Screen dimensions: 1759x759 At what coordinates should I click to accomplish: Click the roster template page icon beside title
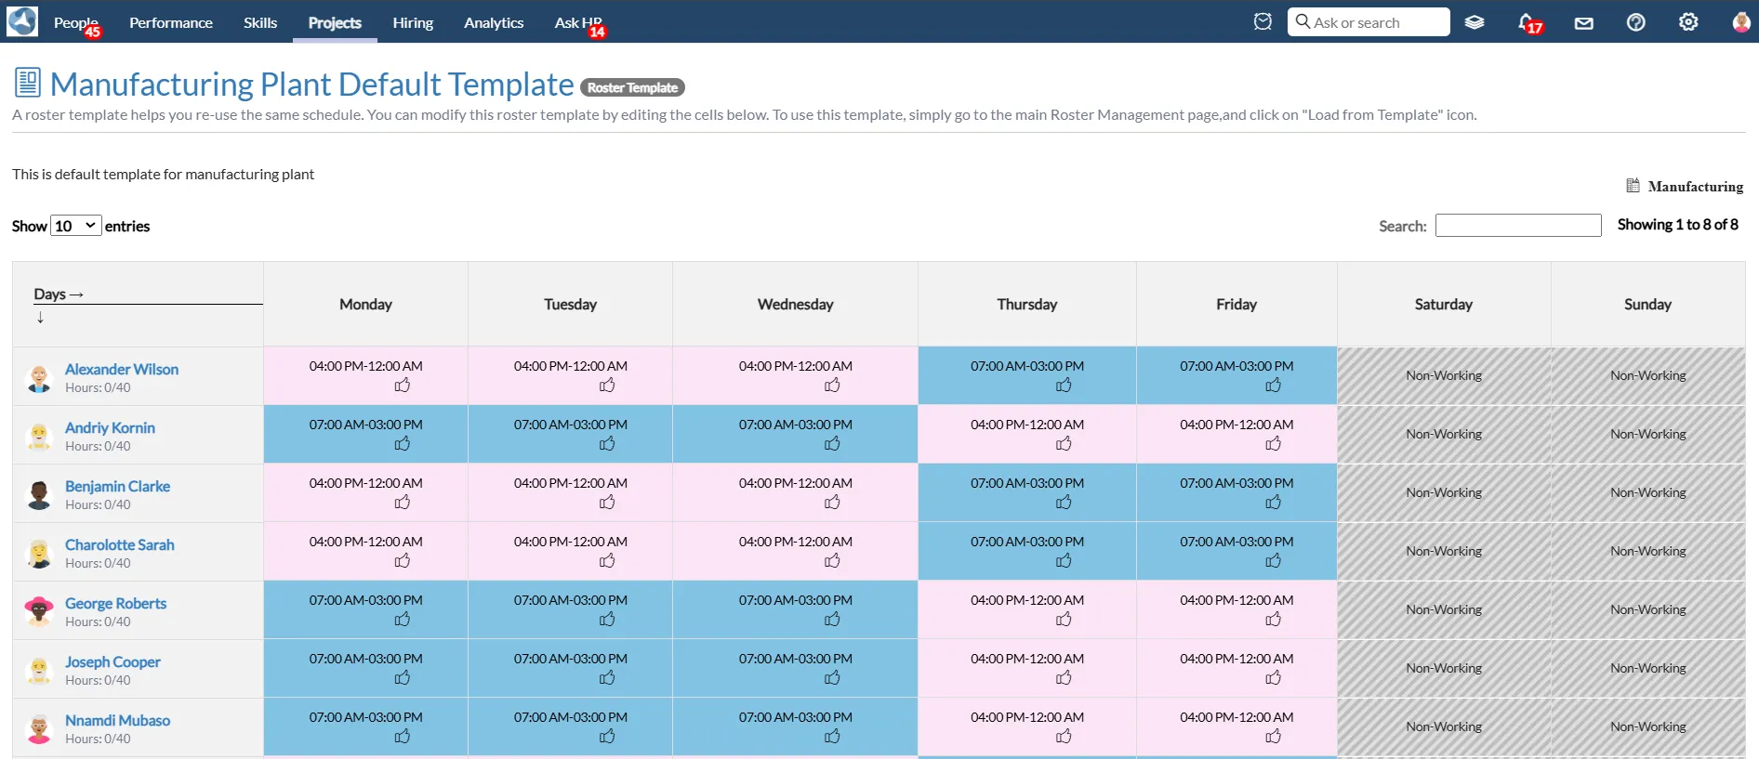[28, 83]
